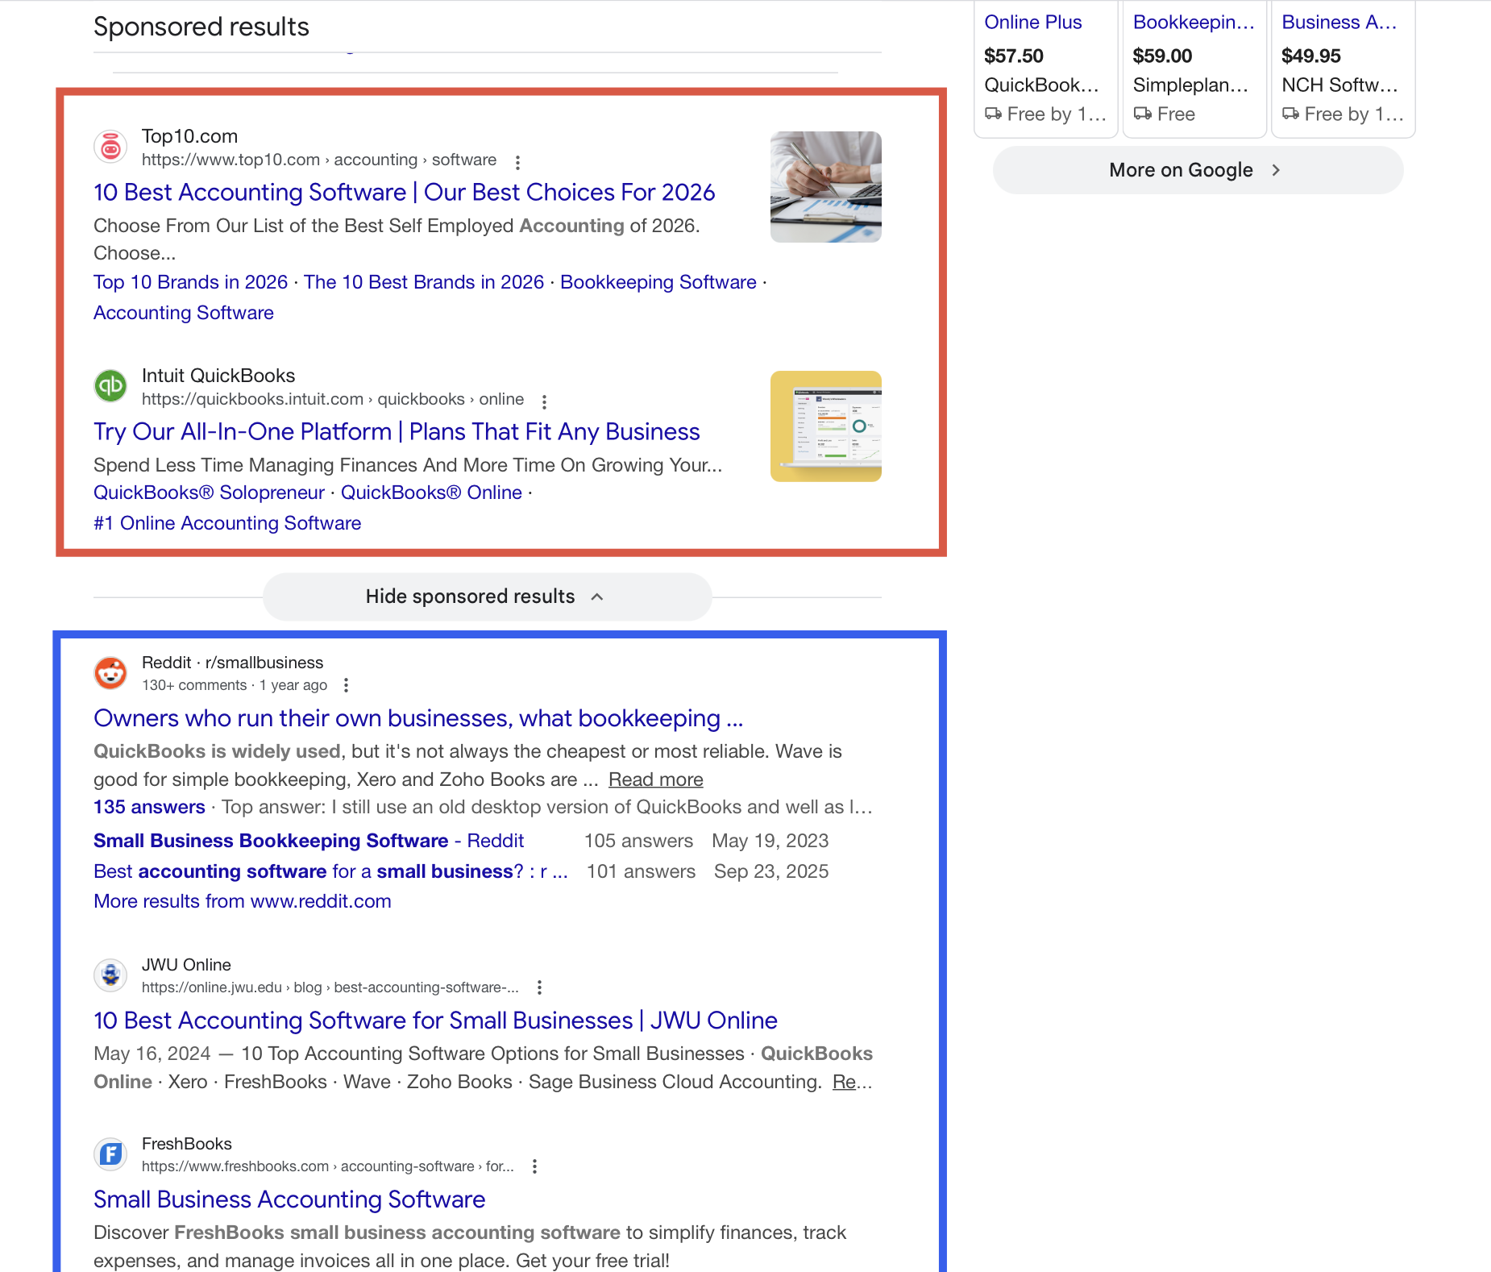The width and height of the screenshot is (1491, 1272).
Task: Open more options for Top10.com result
Action: pyautogui.click(x=517, y=162)
